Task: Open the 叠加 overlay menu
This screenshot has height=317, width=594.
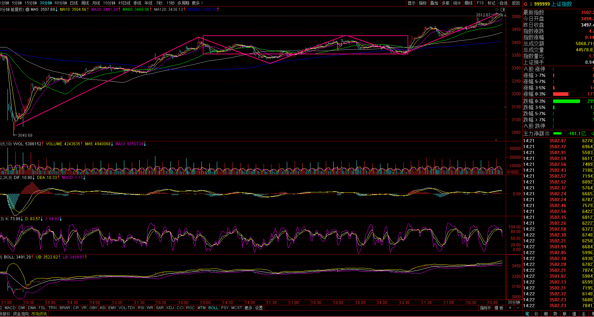Action: pyautogui.click(x=434, y=3)
